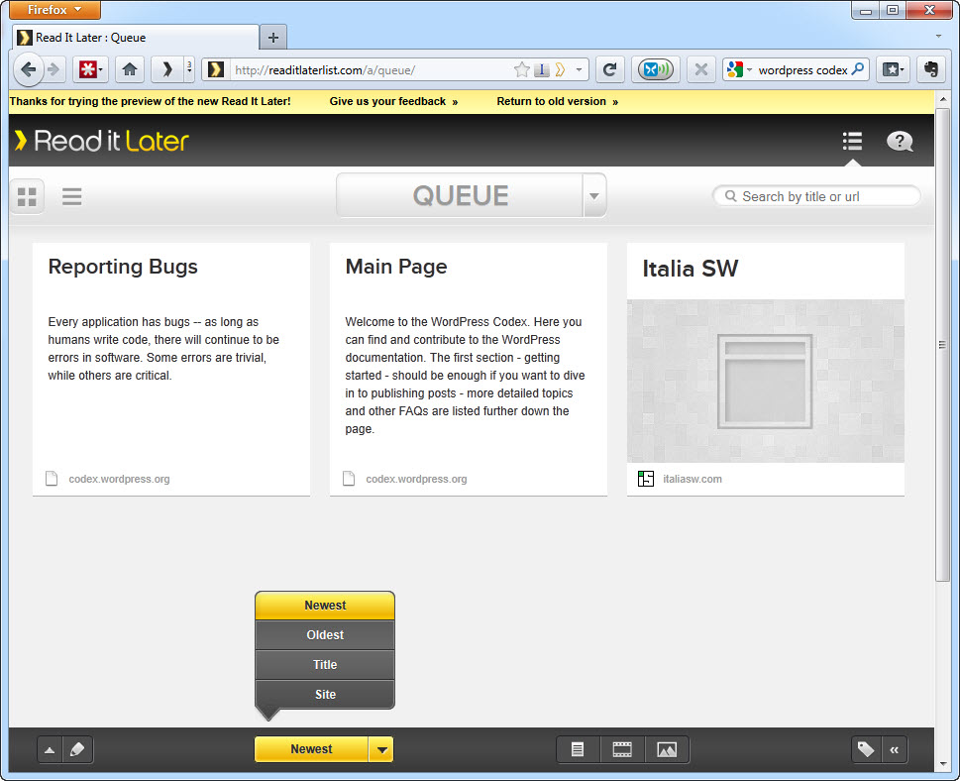This screenshot has height=781, width=960.
Task: Open the list menu icon in header
Action: pos(852,141)
